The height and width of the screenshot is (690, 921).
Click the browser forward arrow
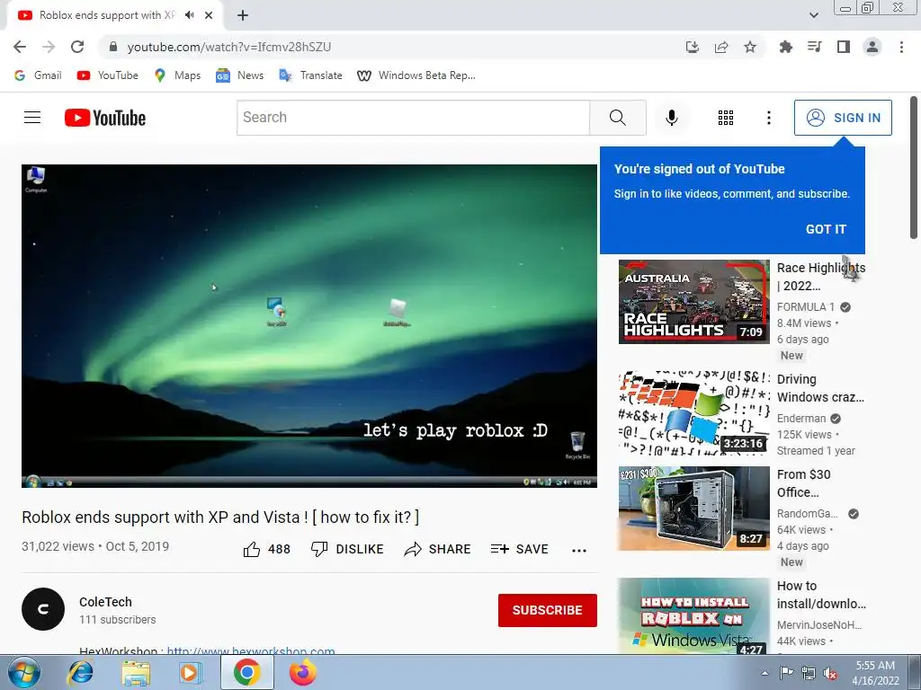[49, 47]
